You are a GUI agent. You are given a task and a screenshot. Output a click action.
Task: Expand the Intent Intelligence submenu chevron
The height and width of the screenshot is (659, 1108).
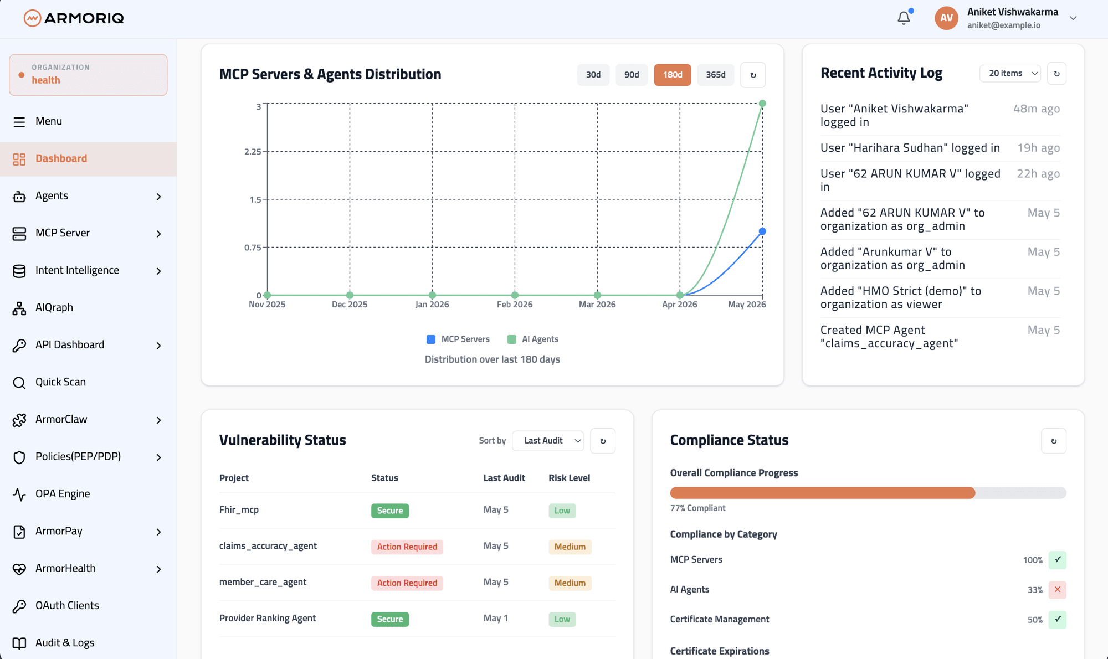159,271
